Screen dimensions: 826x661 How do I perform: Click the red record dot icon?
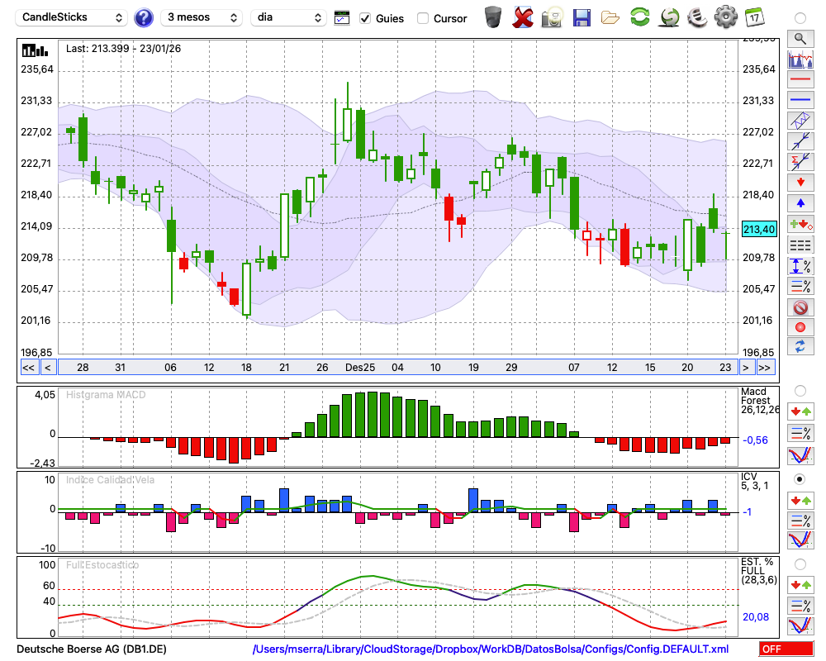(800, 327)
